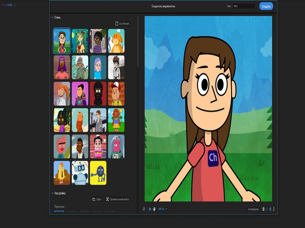The image size is (305, 228).
Task: Select lavender-haired girl teal background style
Action: click(x=98, y=67)
